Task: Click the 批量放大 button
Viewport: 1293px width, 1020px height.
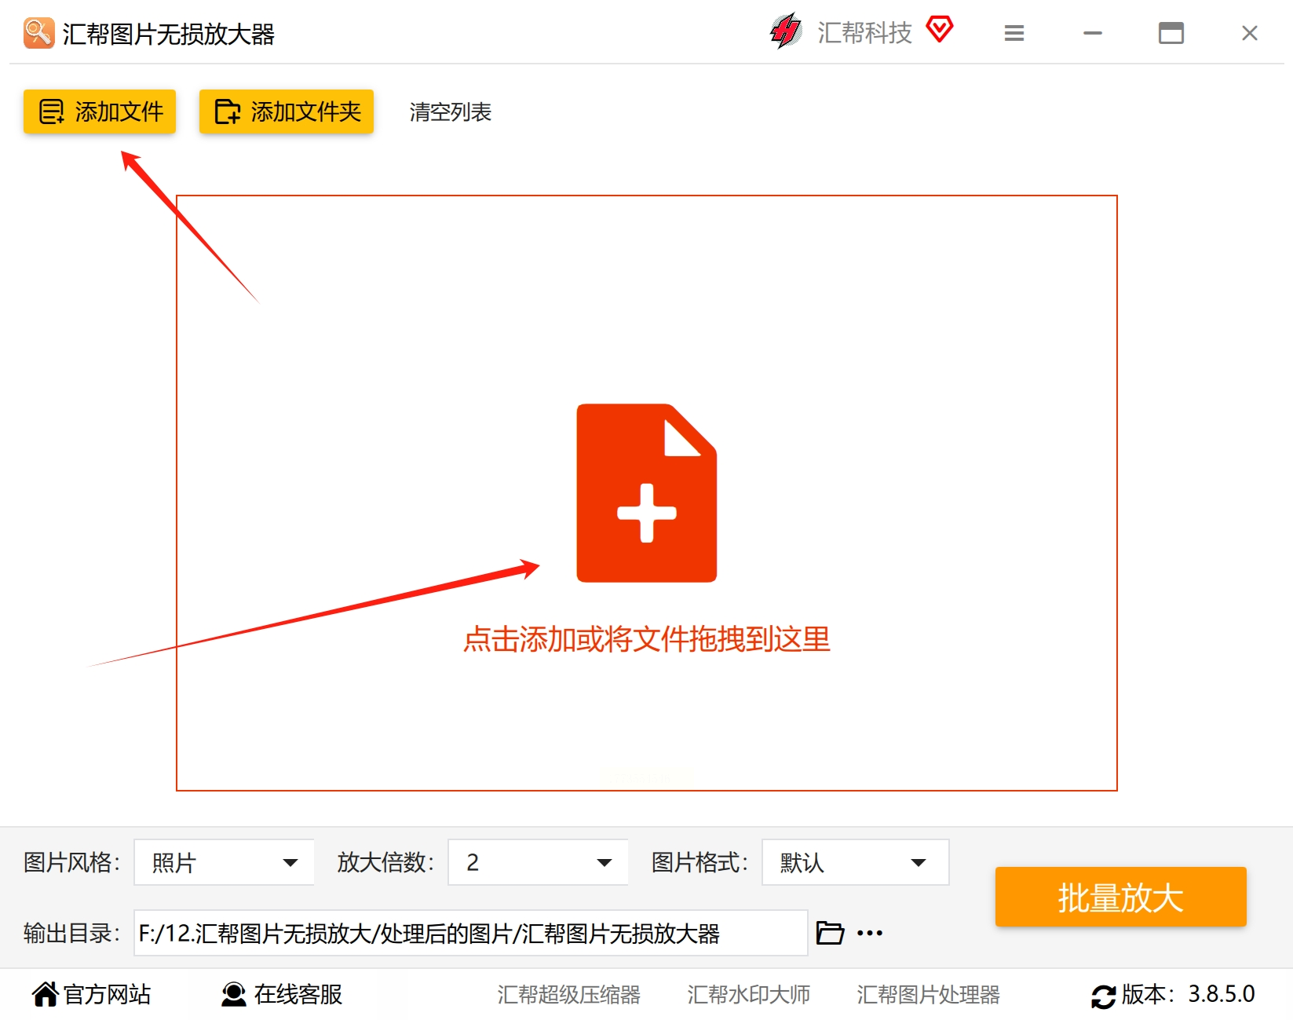Action: pyautogui.click(x=1121, y=897)
